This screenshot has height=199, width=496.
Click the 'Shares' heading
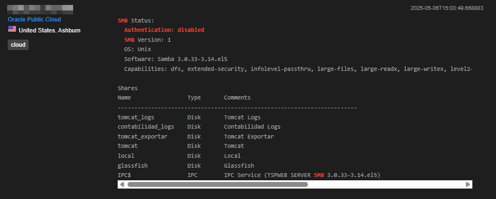pos(128,89)
